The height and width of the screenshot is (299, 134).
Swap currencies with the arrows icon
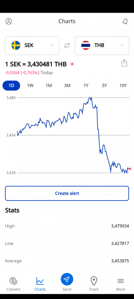tap(67, 46)
